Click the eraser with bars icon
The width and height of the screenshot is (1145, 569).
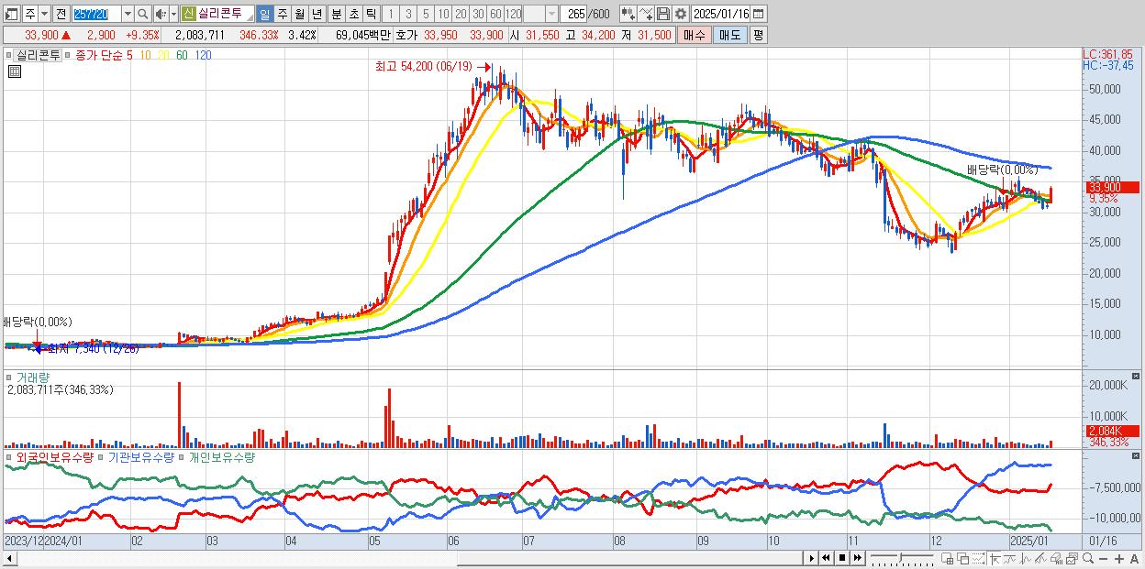[1056, 558]
